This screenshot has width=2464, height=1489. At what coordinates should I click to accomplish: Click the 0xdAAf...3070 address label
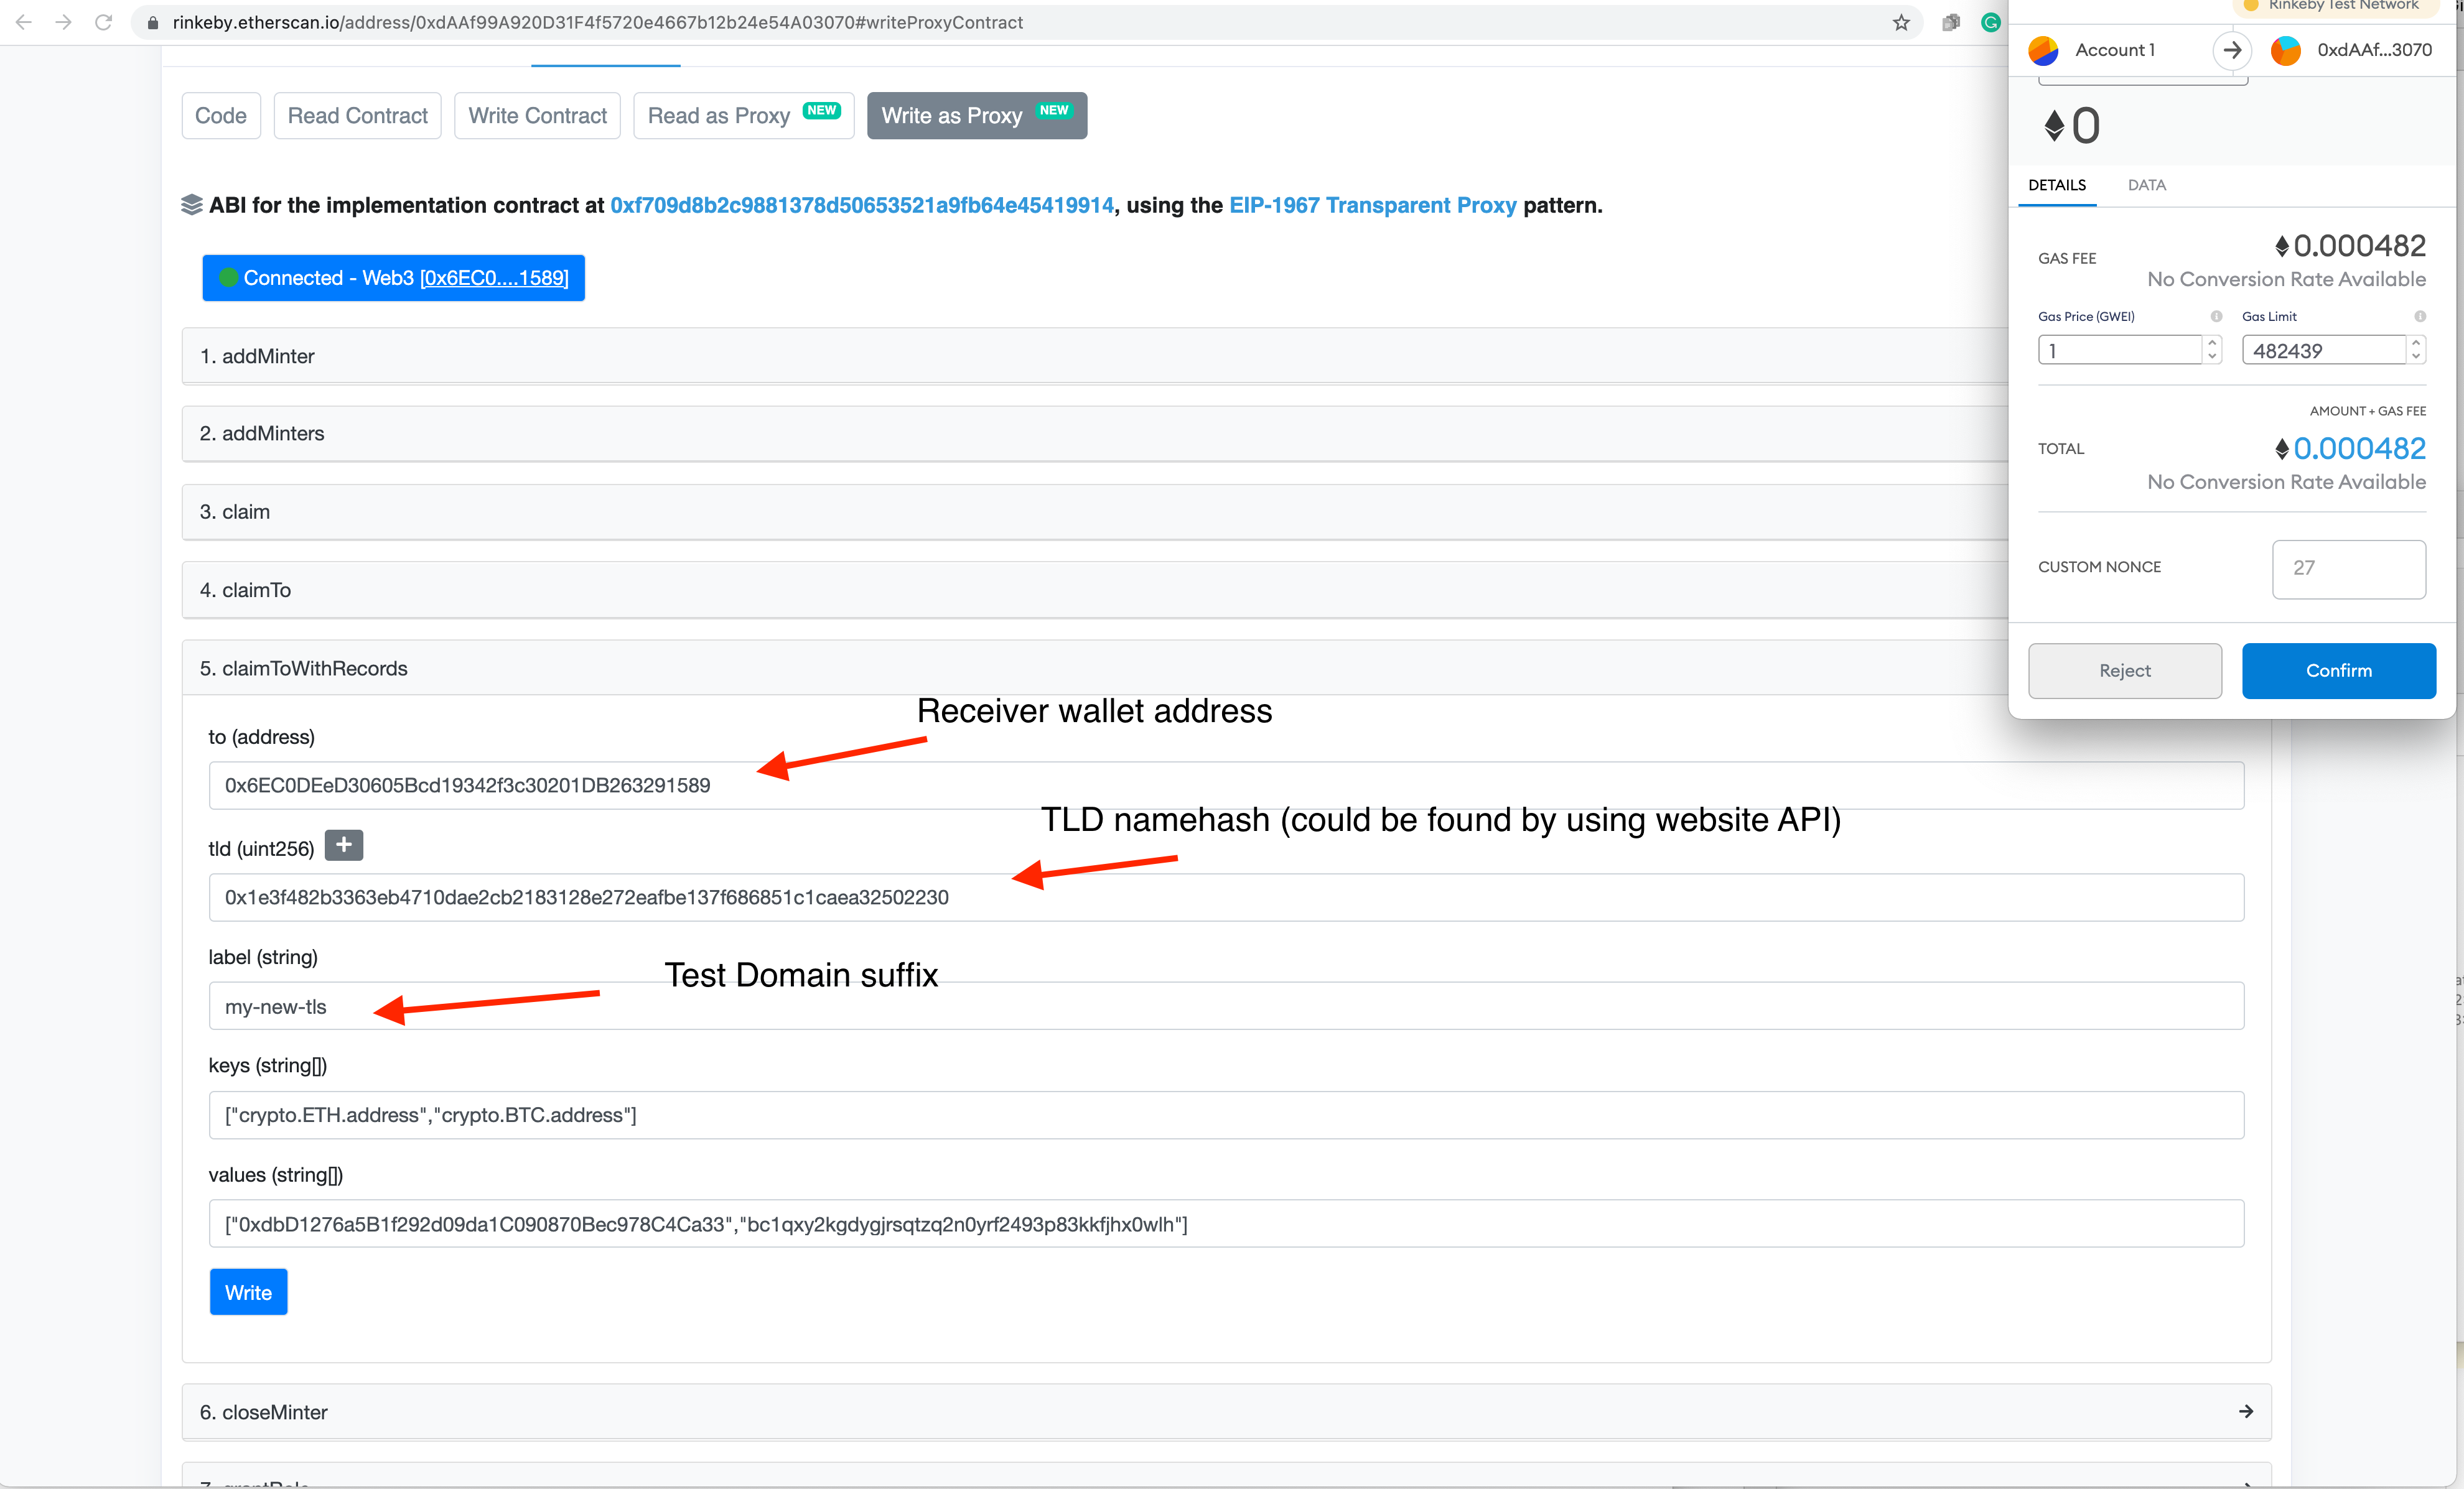click(x=2374, y=50)
